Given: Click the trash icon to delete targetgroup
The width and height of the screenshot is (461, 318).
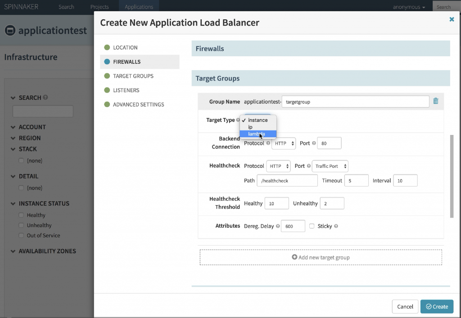Looking at the screenshot, I should [x=435, y=101].
